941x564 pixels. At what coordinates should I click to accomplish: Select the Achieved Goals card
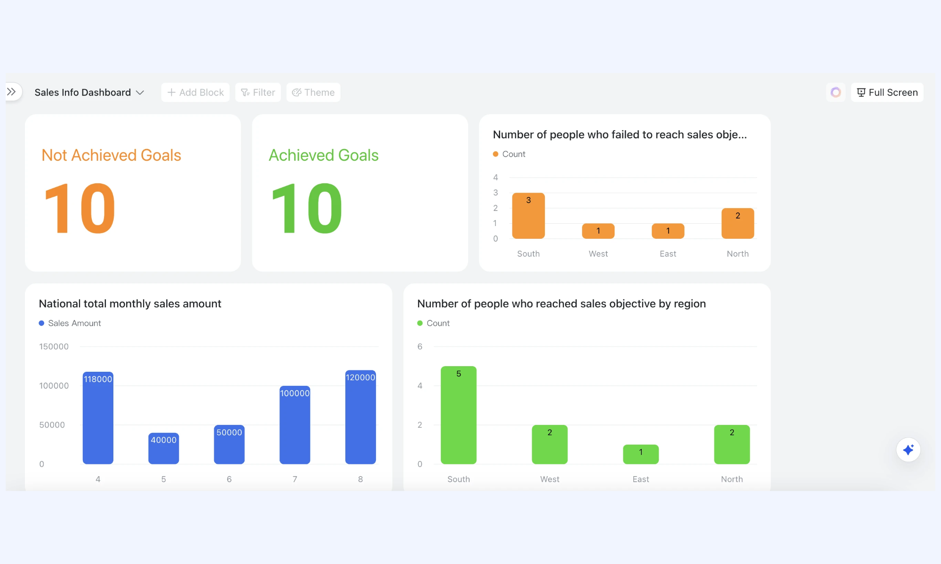click(360, 193)
